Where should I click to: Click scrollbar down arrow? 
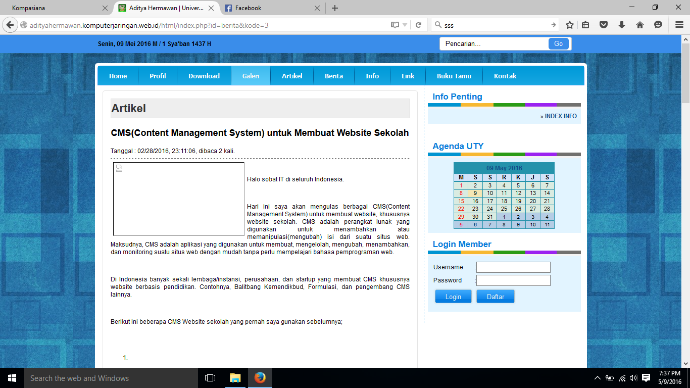tap(685, 363)
